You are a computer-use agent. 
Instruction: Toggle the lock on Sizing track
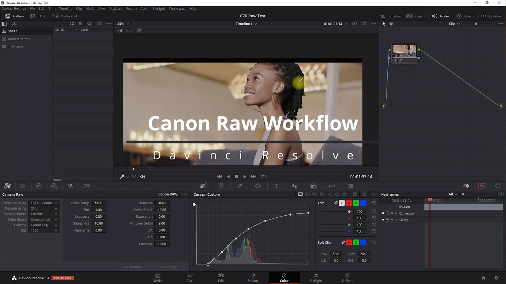pos(387,220)
